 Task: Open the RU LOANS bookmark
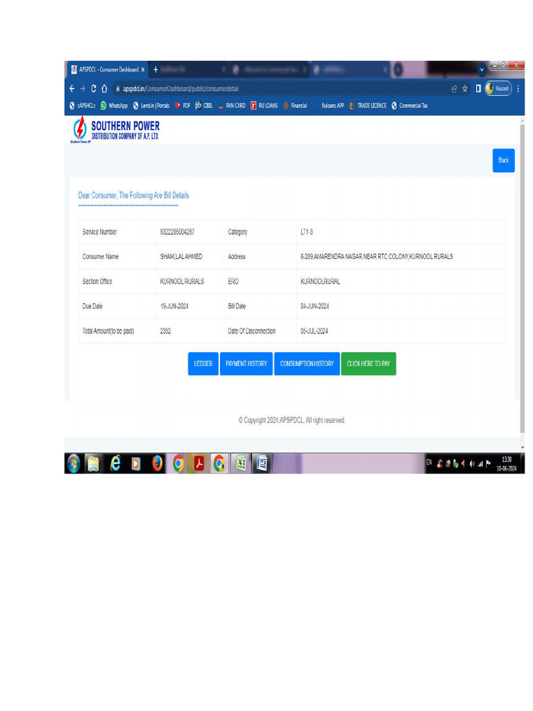[264, 106]
